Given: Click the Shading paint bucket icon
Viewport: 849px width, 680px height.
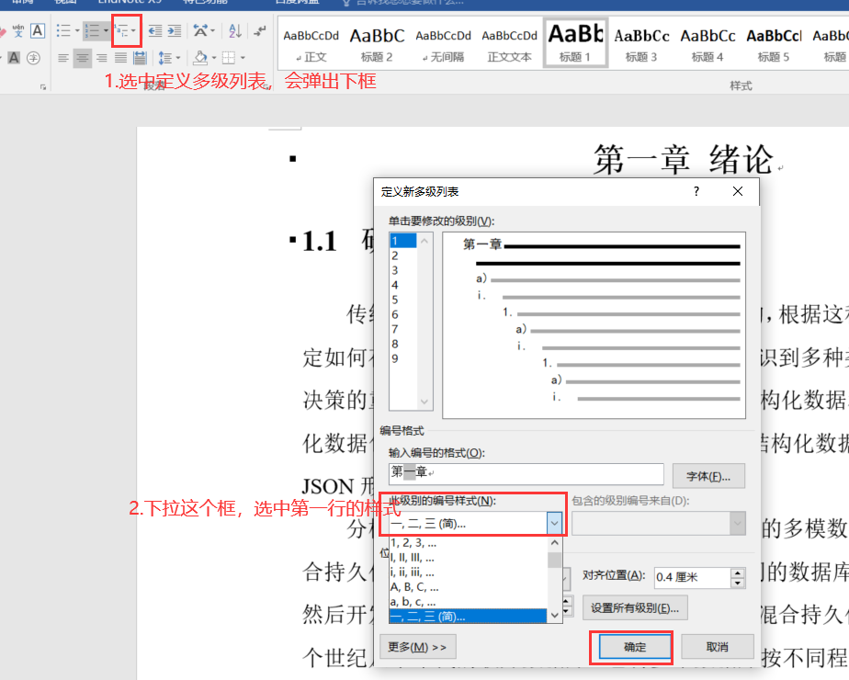Looking at the screenshot, I should pyautogui.click(x=200, y=58).
